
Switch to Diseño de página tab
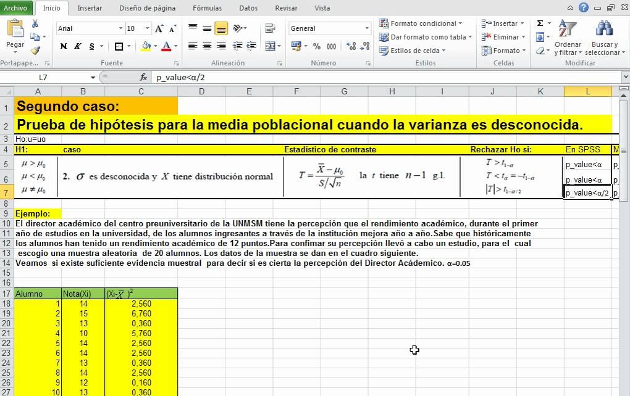[148, 8]
